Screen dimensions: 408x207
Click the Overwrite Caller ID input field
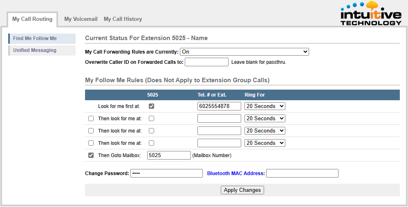pyautogui.click(x=206, y=62)
